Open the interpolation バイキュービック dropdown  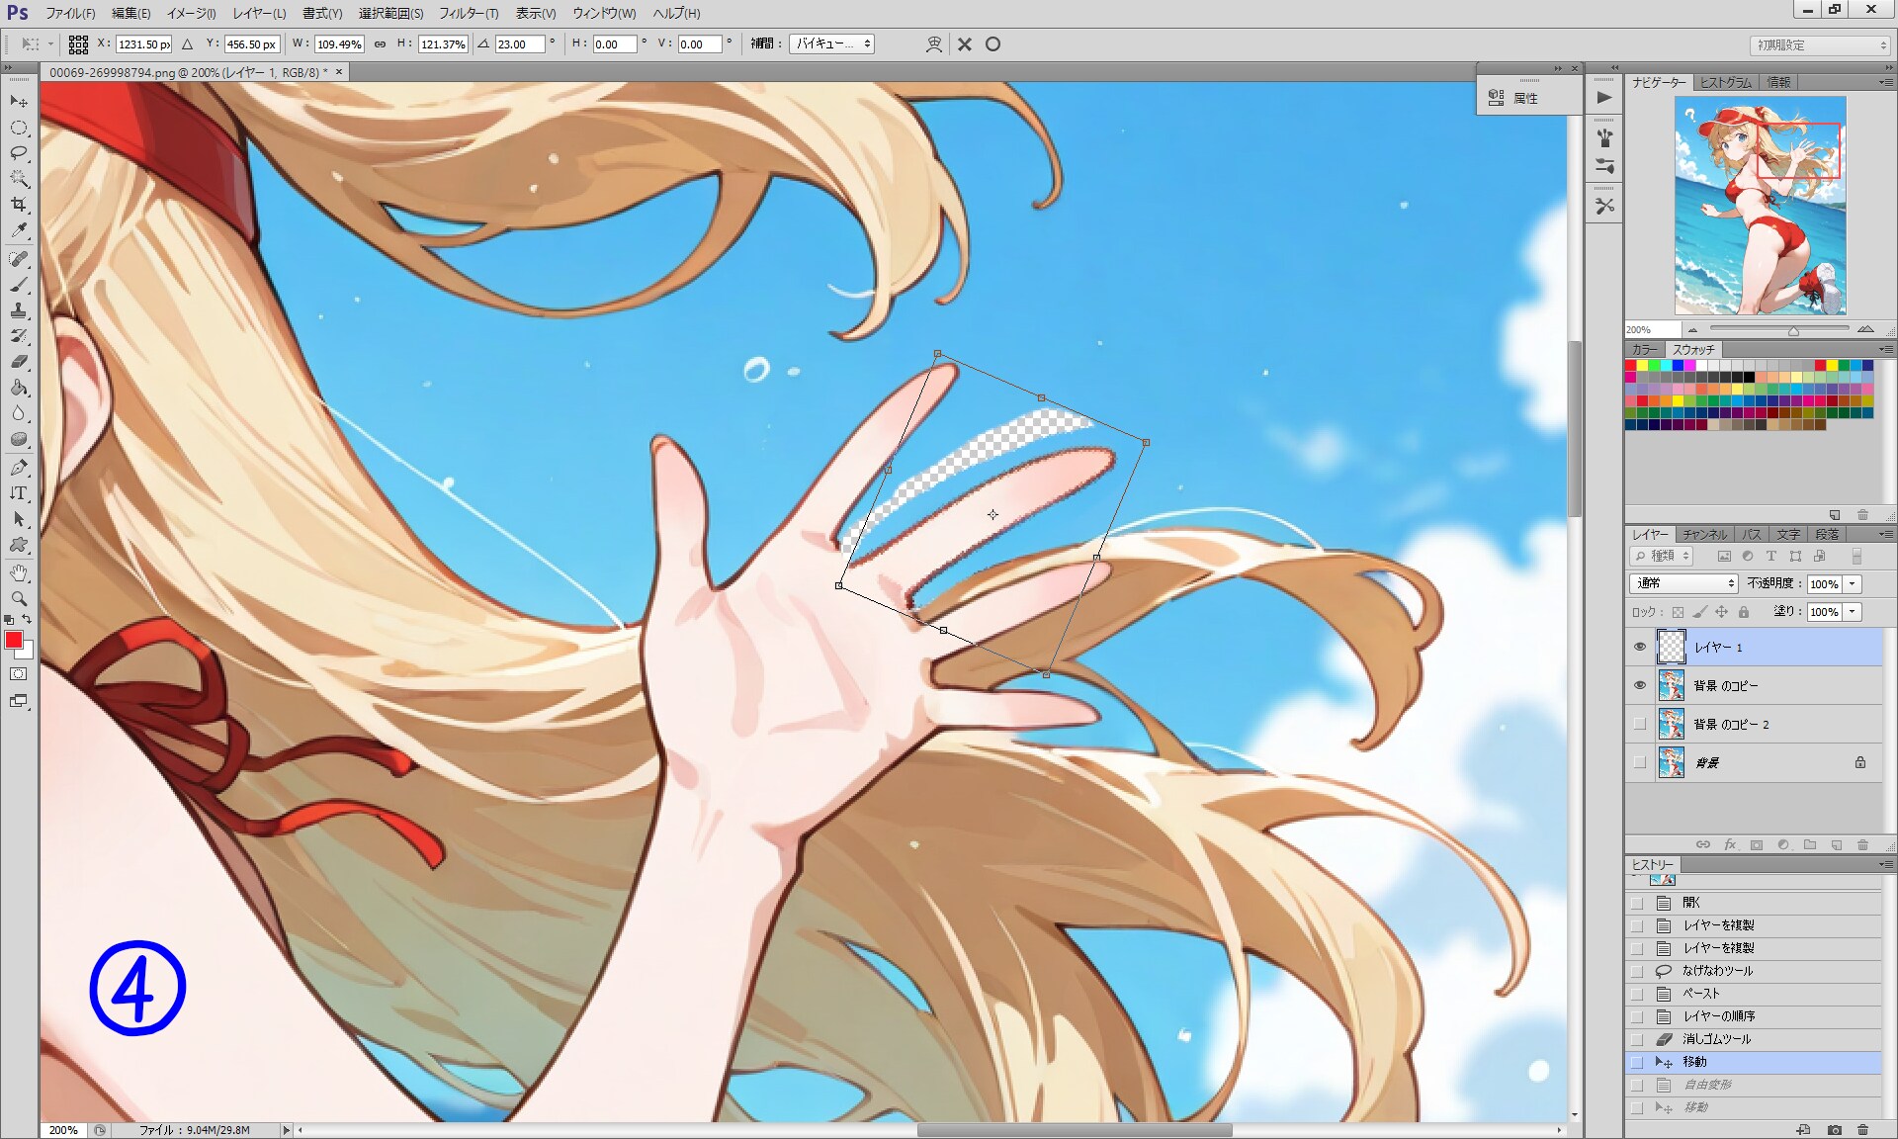coord(831,44)
